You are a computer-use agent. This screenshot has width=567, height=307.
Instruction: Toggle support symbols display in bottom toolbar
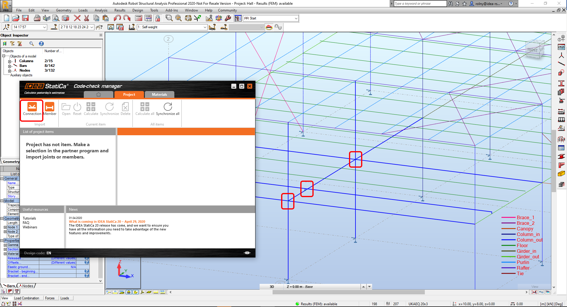[x=129, y=292]
